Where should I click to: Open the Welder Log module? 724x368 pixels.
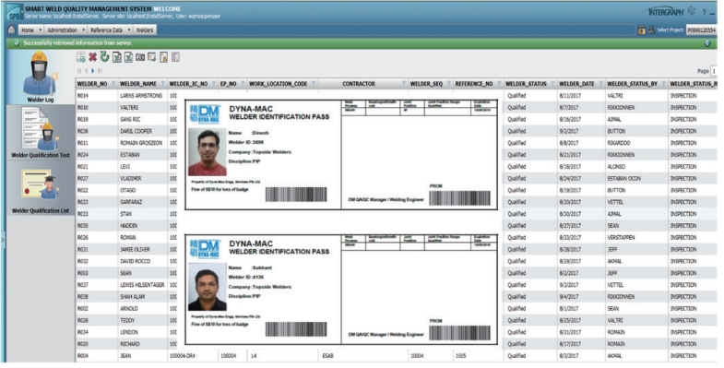pyautogui.click(x=41, y=77)
